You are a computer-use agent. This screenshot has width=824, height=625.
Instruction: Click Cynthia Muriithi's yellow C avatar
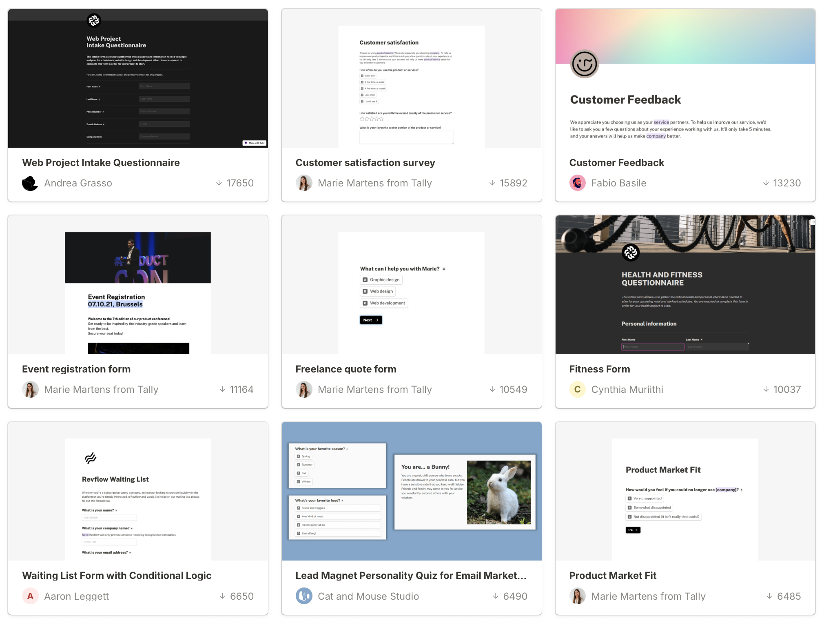point(577,390)
